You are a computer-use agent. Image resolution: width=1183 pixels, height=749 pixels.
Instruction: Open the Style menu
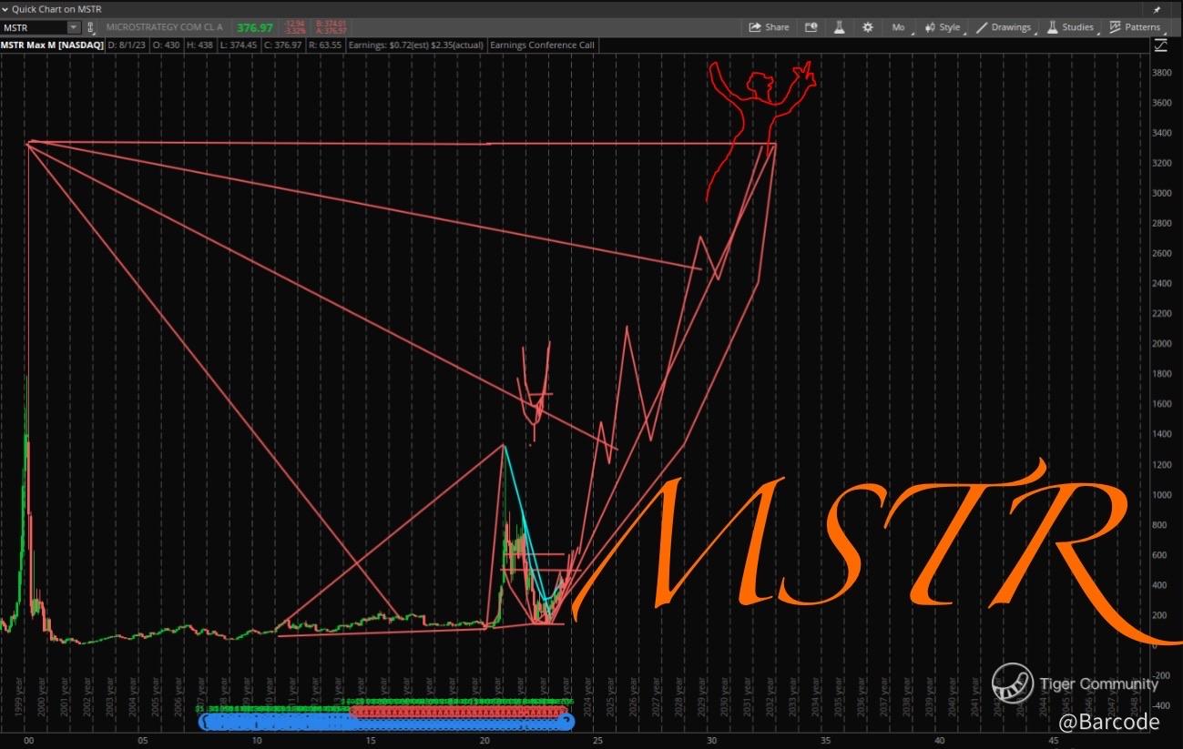(943, 27)
